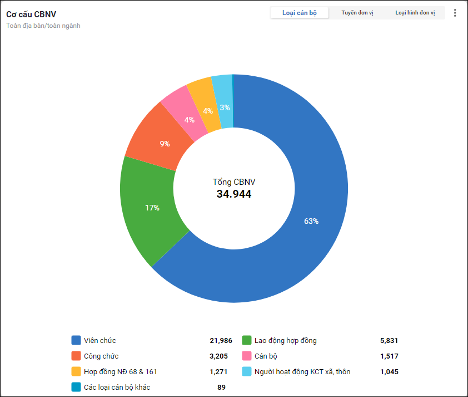Click the 63% blue donut segment
This screenshot has height=397, width=468.
coord(311,221)
